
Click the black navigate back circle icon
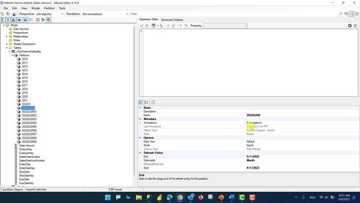350,25
